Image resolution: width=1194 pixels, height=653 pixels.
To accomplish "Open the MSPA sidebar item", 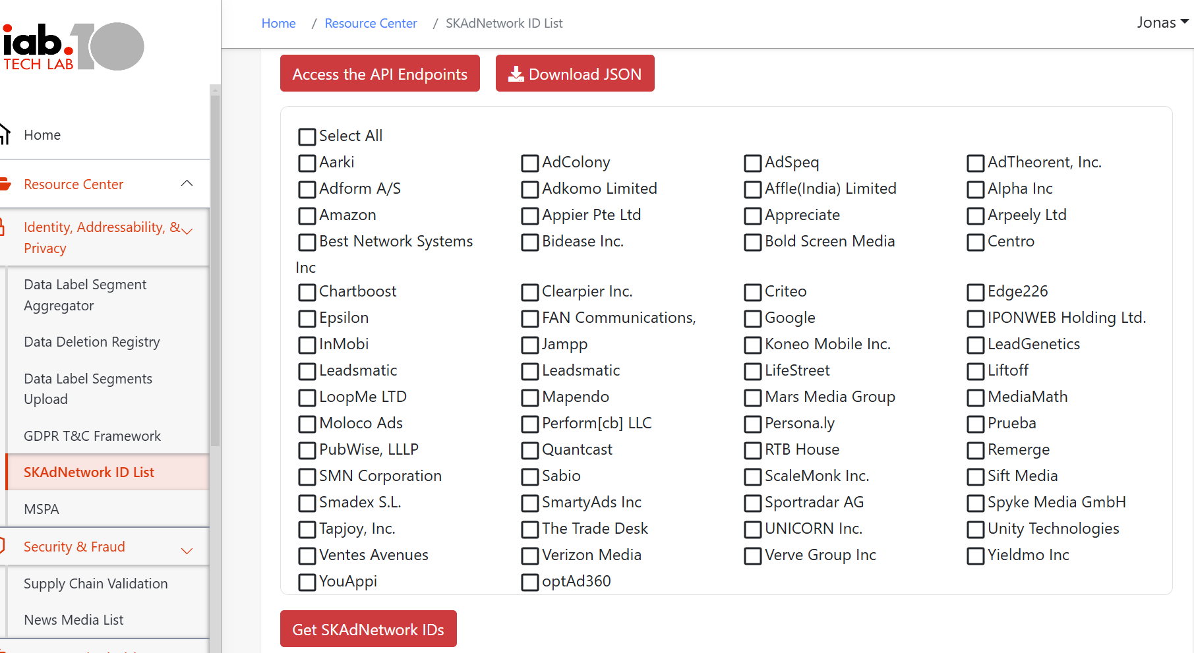I will pyautogui.click(x=42, y=509).
